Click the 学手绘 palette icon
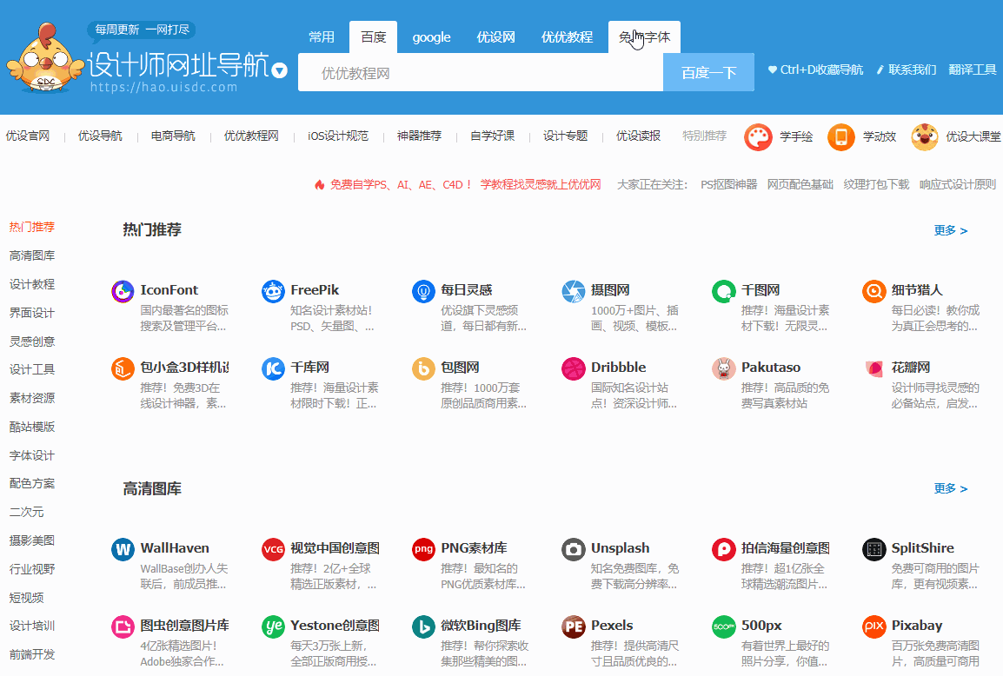This screenshot has width=1003, height=676. [x=758, y=137]
